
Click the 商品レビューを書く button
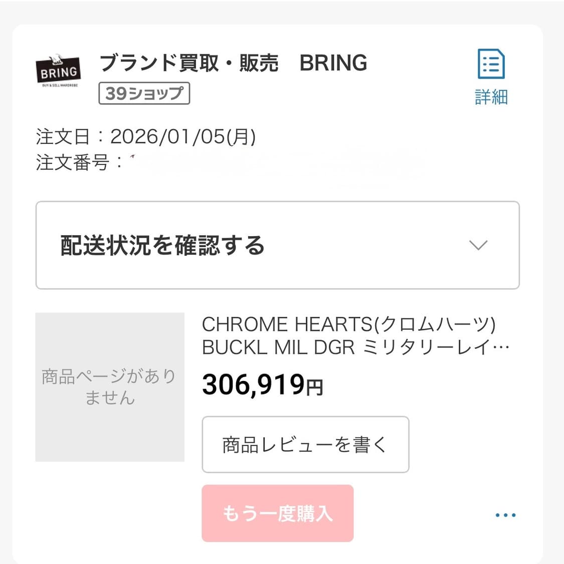305,445
